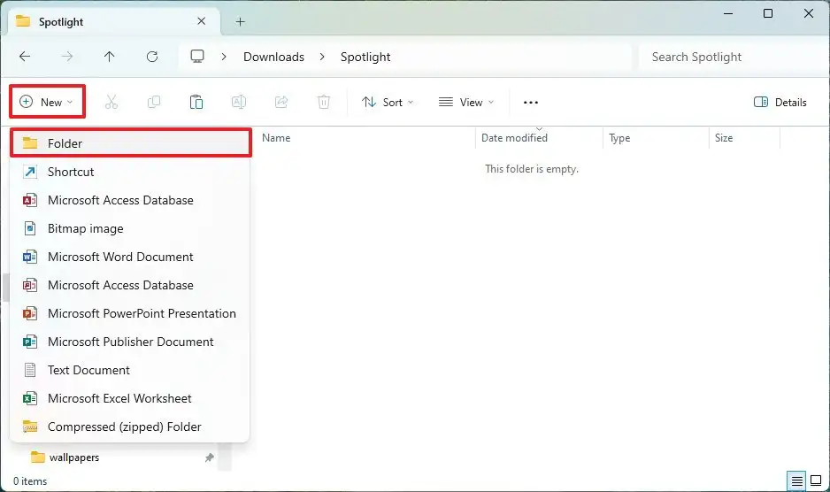The height and width of the screenshot is (492, 830).
Task: Add a new tab with plus
Action: pyautogui.click(x=241, y=22)
